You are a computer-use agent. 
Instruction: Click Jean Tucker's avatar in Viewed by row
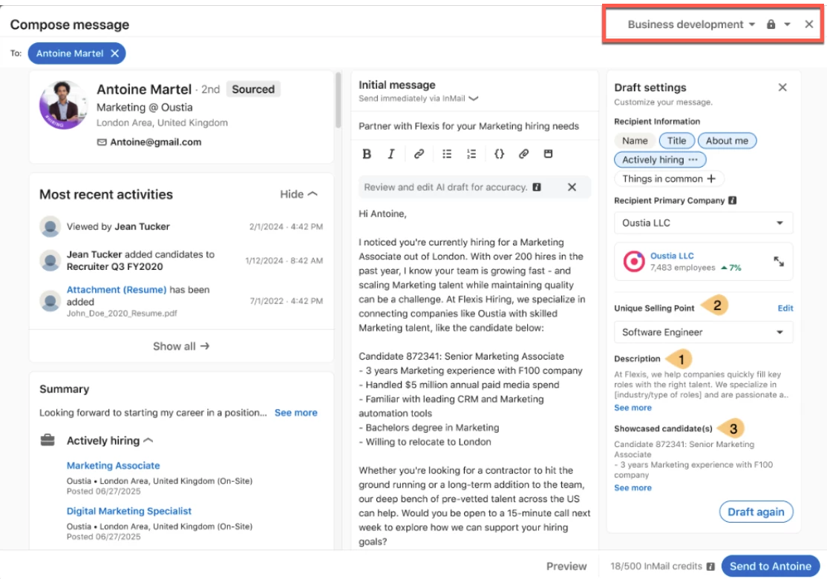tap(50, 227)
